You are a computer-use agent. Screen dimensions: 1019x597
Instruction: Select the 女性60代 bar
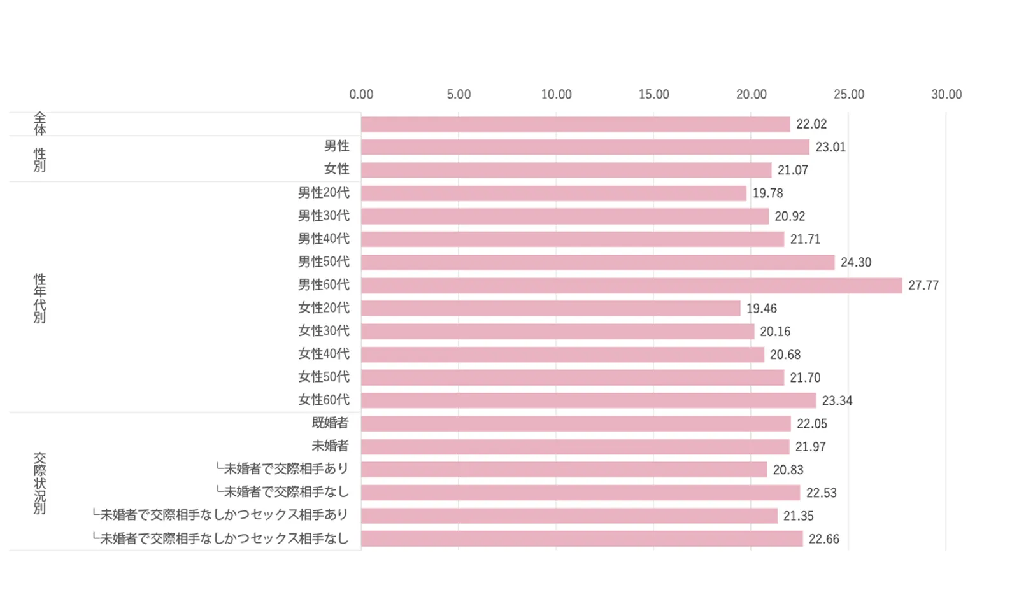pos(588,400)
